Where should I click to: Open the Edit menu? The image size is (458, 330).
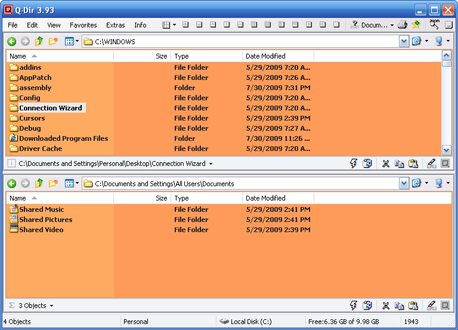[32, 25]
